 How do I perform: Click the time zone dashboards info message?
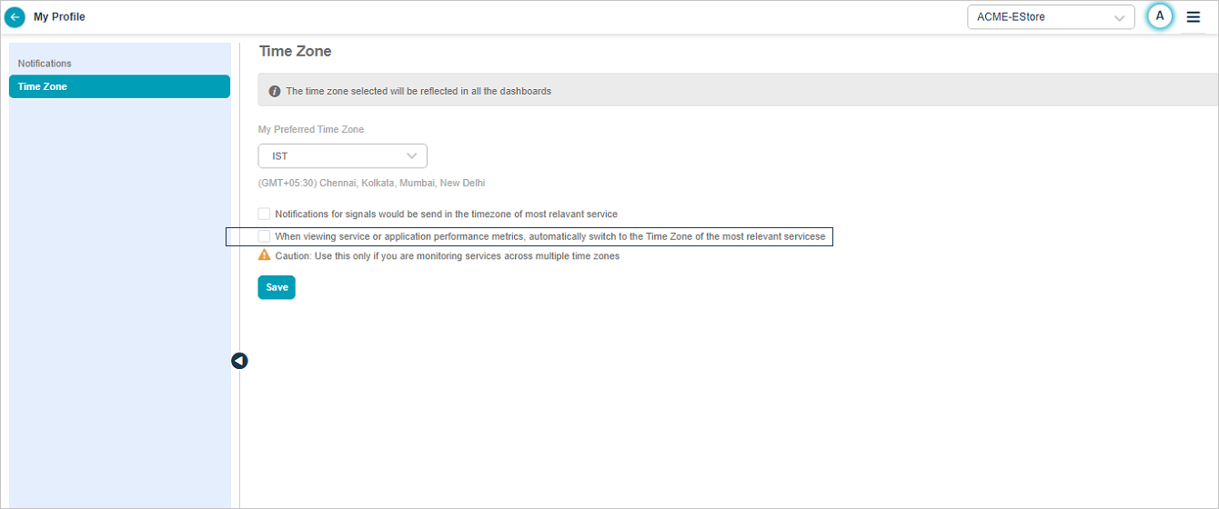click(418, 91)
